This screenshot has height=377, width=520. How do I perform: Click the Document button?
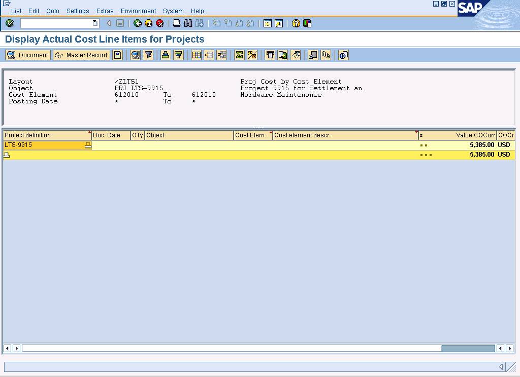click(x=28, y=55)
